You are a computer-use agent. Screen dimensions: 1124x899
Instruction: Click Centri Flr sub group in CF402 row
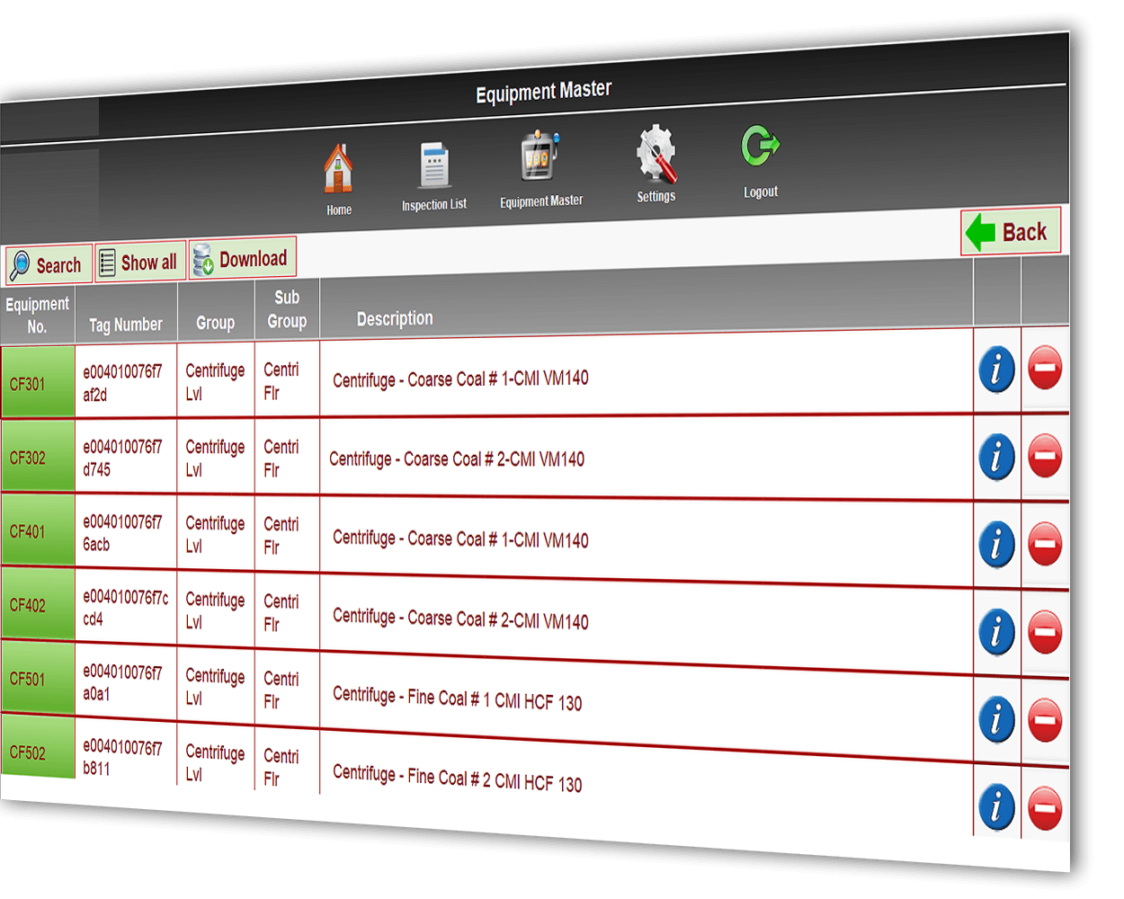click(281, 612)
